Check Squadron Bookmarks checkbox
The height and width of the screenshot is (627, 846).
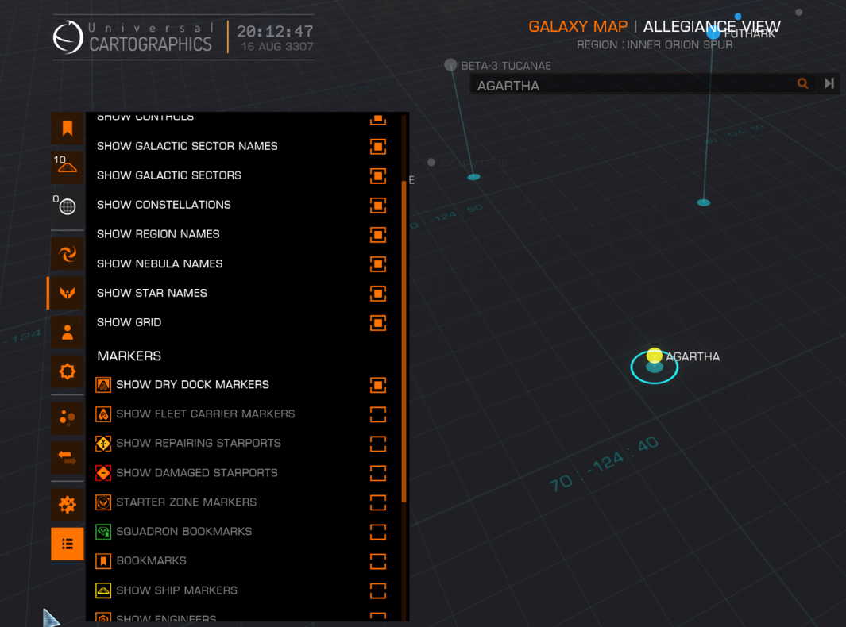[x=378, y=532]
